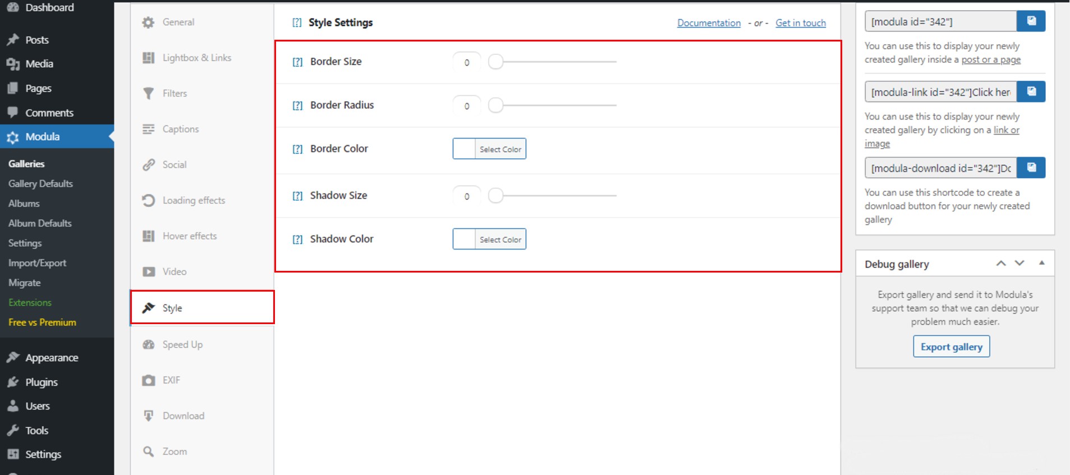Screen dimensions: 1070x475
Task: Copy the modula-download shortcode
Action: point(1031,168)
